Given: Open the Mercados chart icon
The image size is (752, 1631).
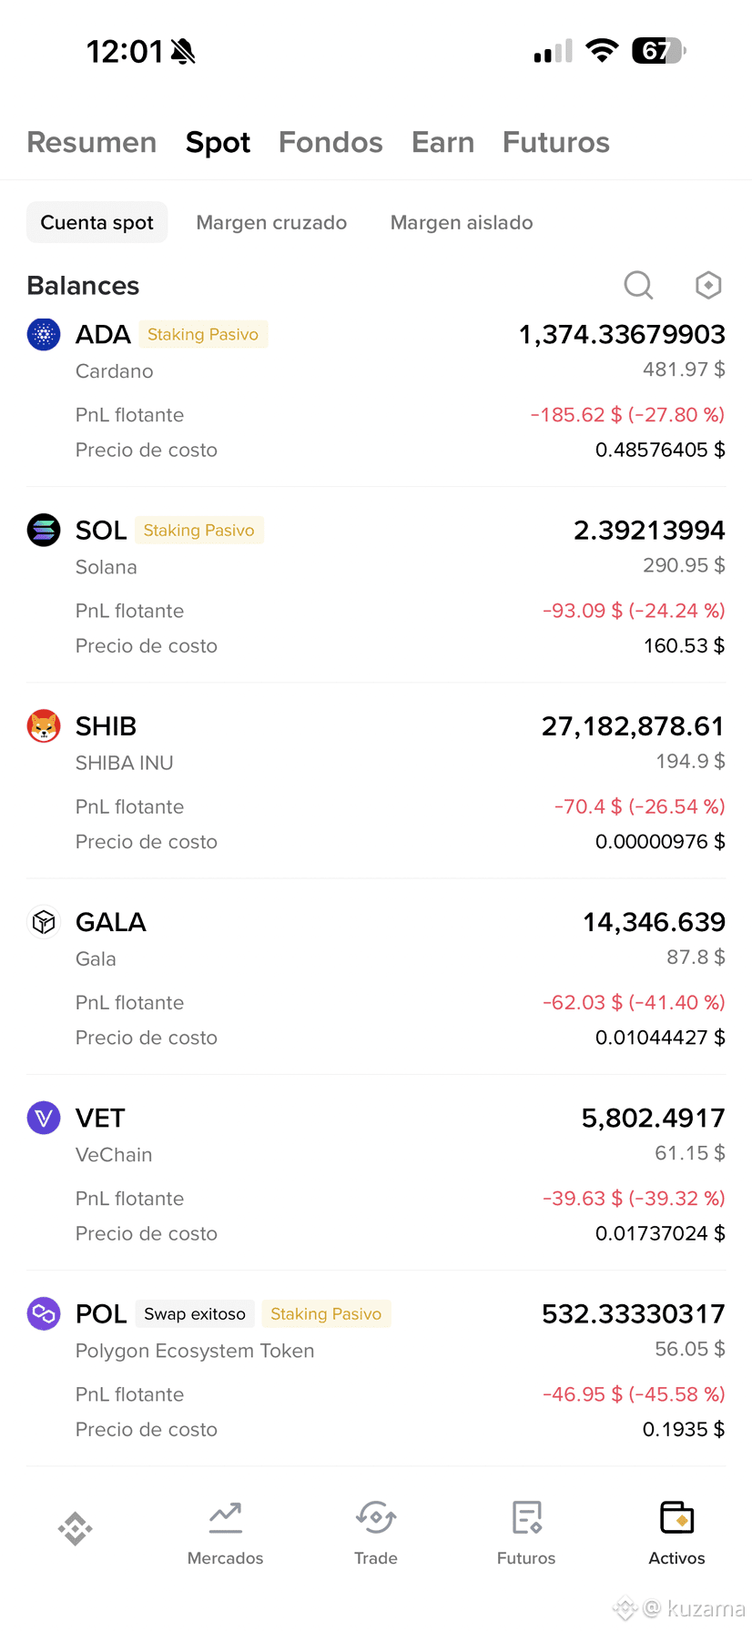Looking at the screenshot, I should 225,1518.
